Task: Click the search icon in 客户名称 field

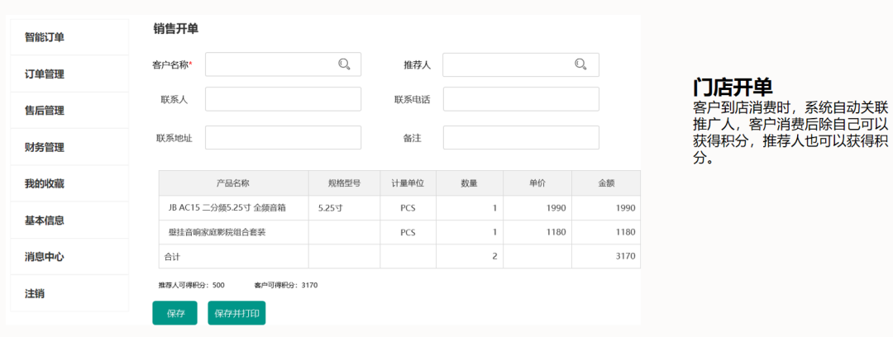Action: pos(344,64)
